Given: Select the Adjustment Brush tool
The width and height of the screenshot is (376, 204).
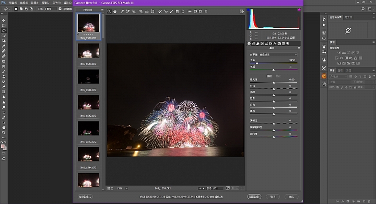Looking at the screenshot, I should pos(171,12).
